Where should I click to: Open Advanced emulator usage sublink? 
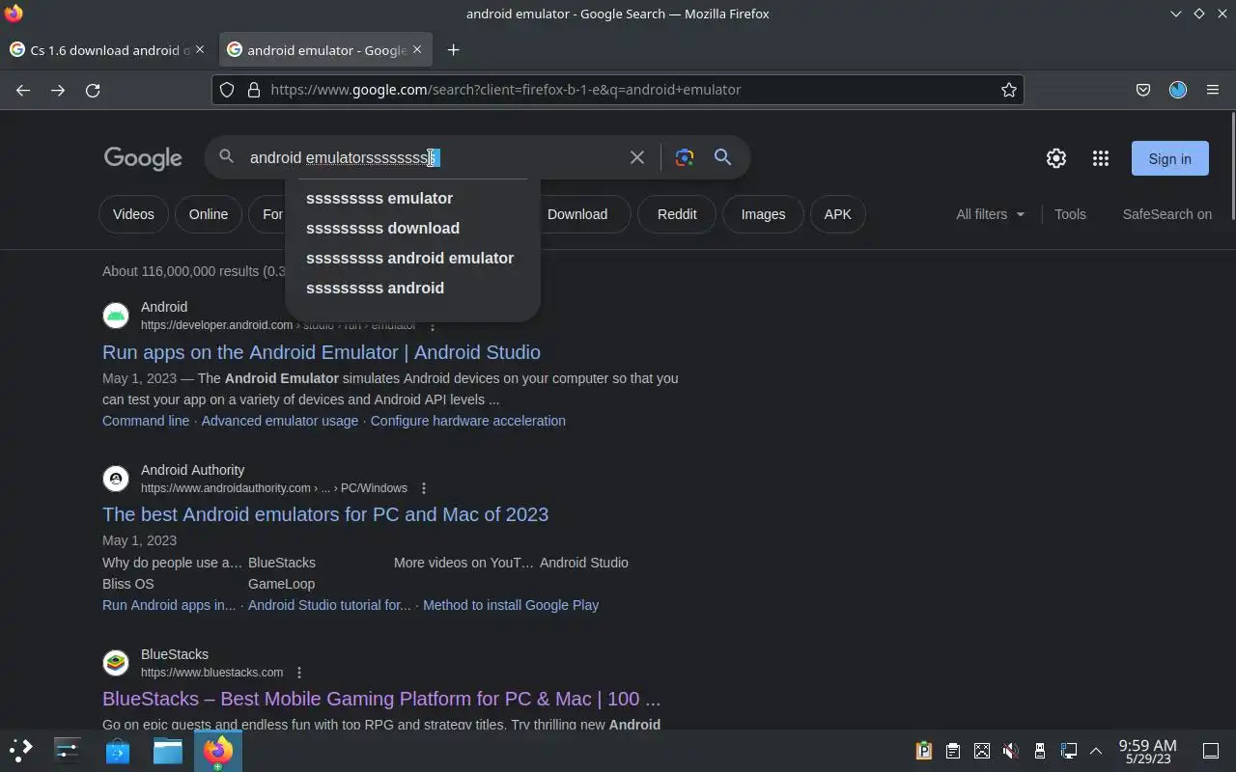click(x=280, y=421)
